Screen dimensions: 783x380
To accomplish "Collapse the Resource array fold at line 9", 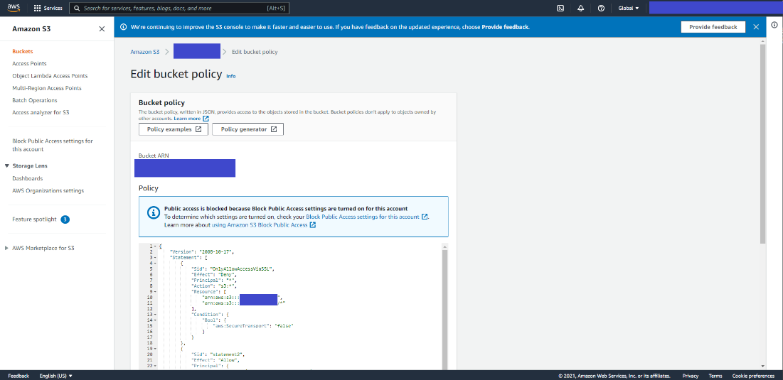I will click(156, 291).
